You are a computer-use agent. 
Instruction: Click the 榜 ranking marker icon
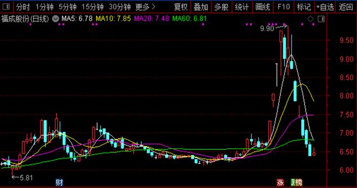298,182
